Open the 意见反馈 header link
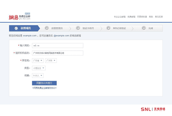The width and height of the screenshot is (172, 116). [x=159, y=17]
